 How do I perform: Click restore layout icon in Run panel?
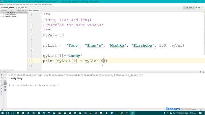(2, 84)
